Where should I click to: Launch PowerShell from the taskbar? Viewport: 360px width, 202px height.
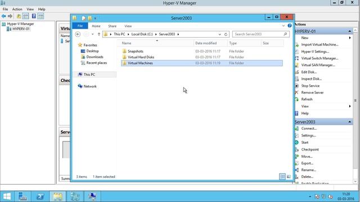[40, 196]
